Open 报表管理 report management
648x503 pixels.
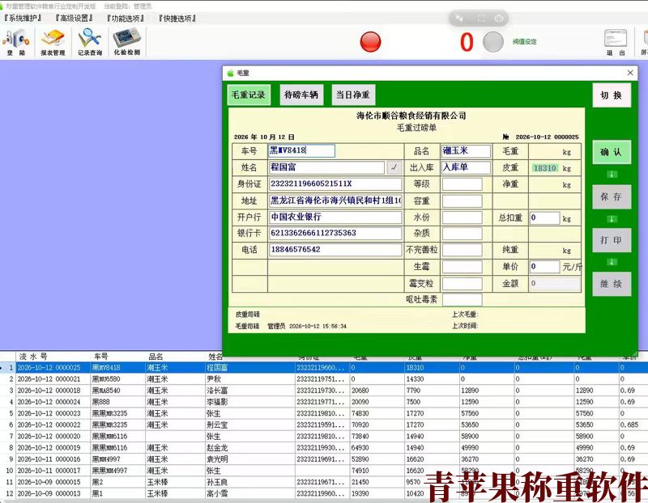coord(53,42)
